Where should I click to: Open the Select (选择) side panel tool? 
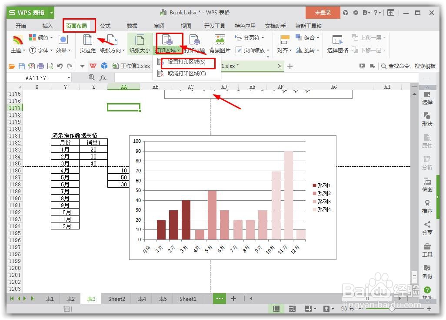(427, 98)
